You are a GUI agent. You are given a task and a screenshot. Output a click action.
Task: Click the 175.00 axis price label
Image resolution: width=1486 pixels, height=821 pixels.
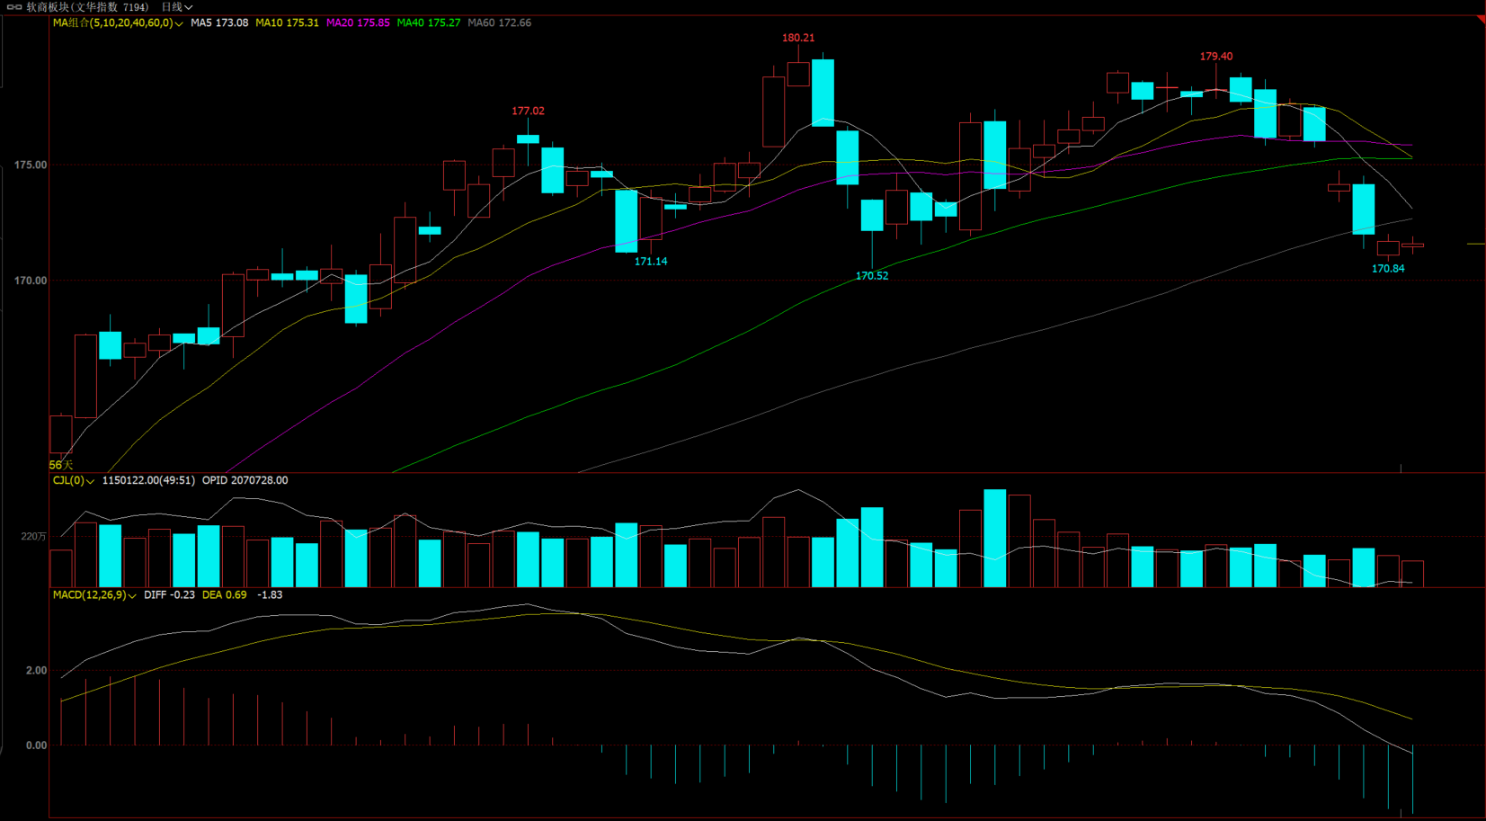[31, 165]
